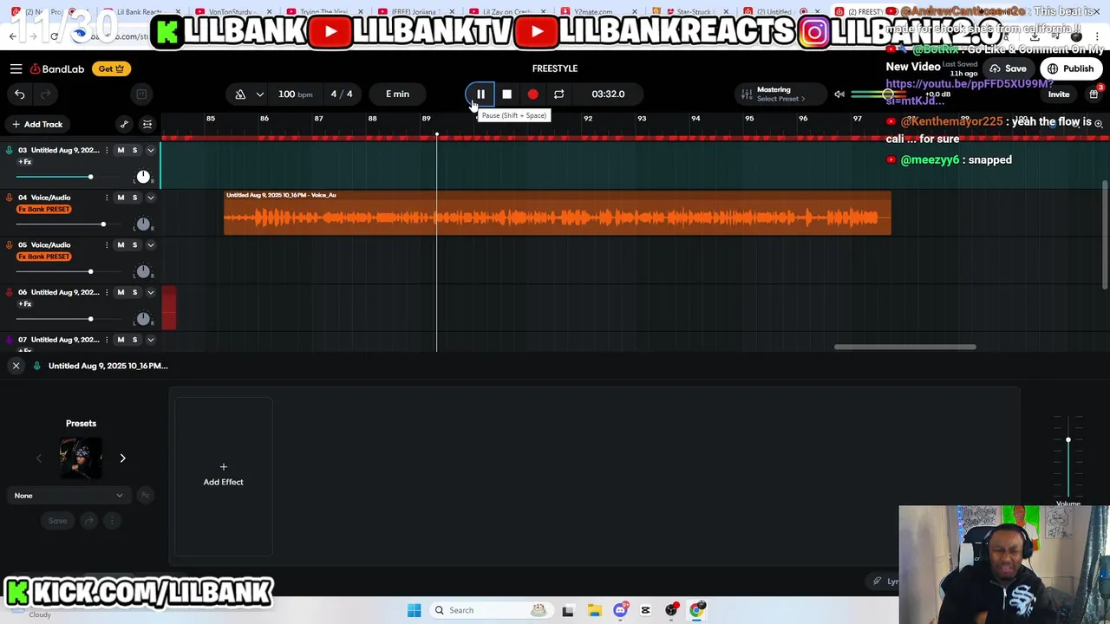Expand track 04 options chevron
The width and height of the screenshot is (1110, 624).
tap(150, 198)
